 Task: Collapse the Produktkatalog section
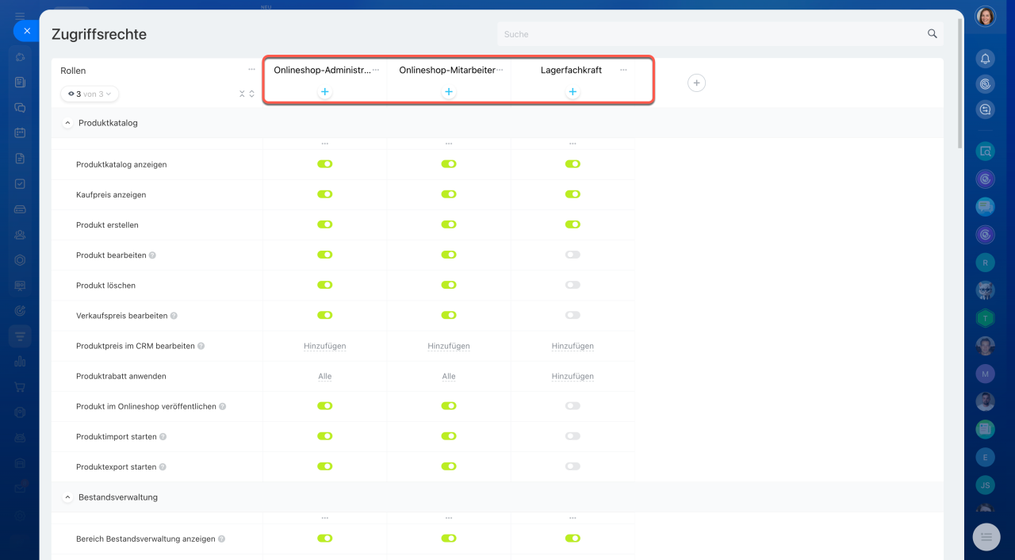click(67, 123)
